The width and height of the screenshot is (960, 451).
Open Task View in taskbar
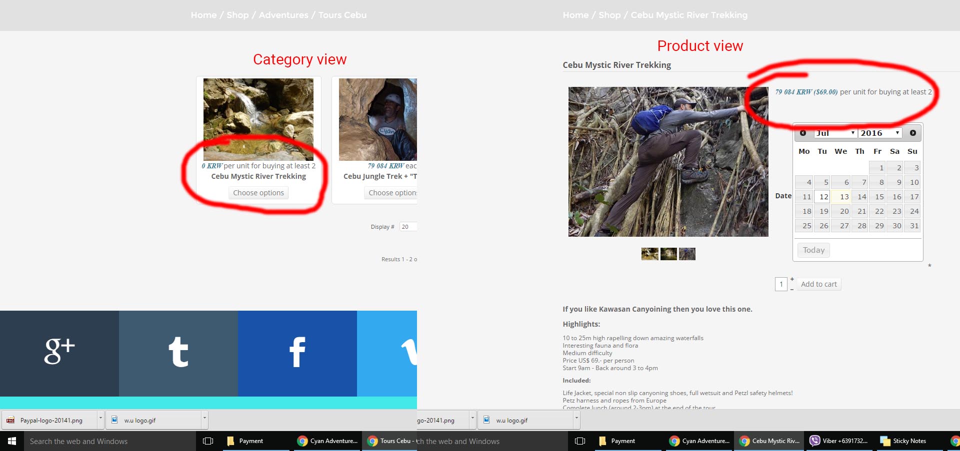[208, 441]
